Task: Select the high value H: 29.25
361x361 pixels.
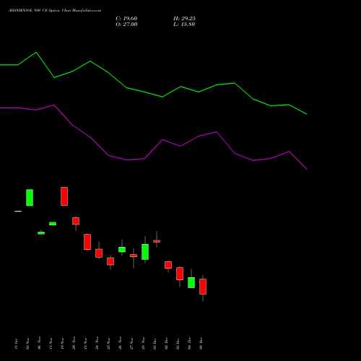Action: (x=184, y=19)
